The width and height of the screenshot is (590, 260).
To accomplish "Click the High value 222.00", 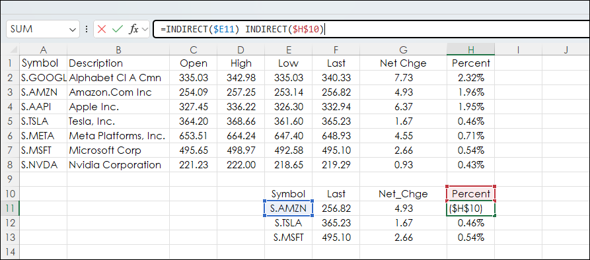I will coord(240,164).
